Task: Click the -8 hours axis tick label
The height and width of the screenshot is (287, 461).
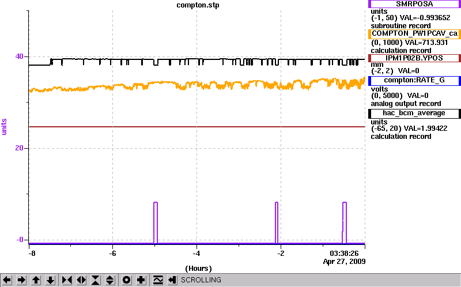Action: (32, 254)
